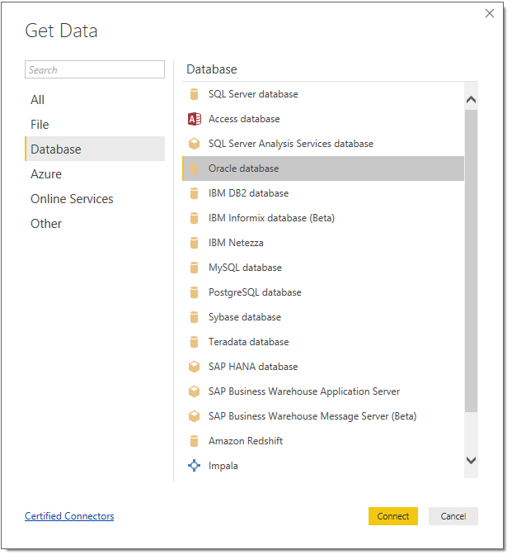The width and height of the screenshot is (512, 555).
Task: Click the scrollbar down arrow
Action: 471,461
